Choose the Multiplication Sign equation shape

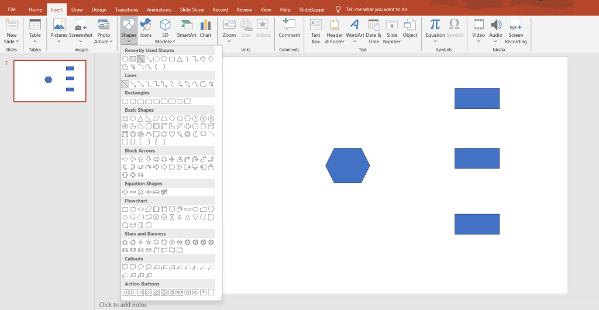[140, 192]
